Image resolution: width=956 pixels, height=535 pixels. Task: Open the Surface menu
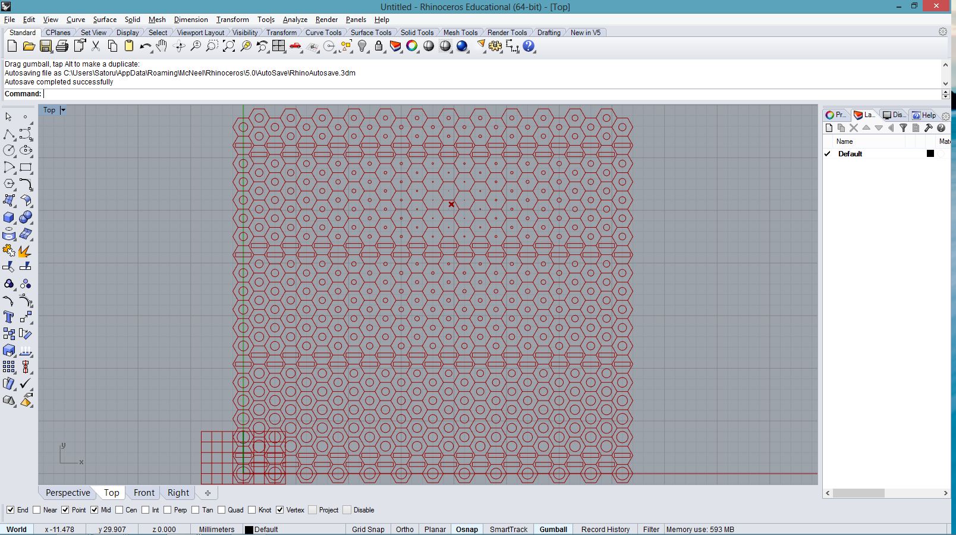[105, 20]
